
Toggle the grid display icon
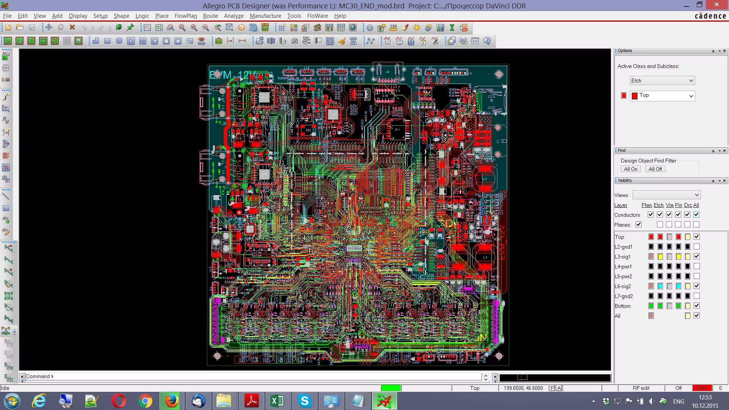[282, 28]
